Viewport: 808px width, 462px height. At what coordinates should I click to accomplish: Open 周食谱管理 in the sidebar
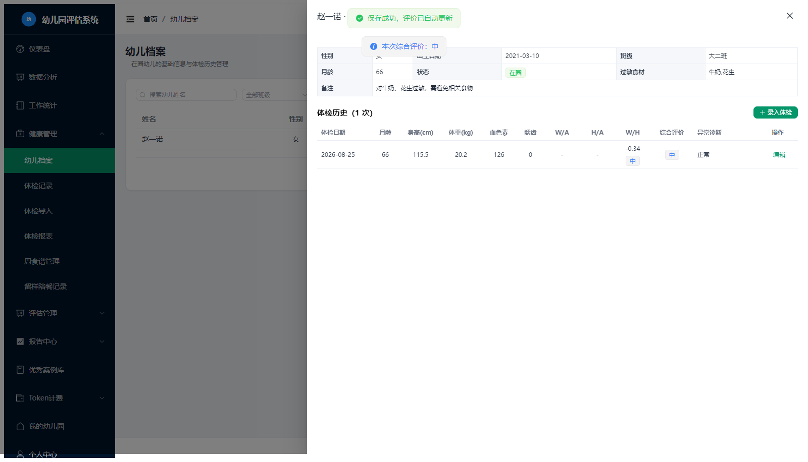pos(60,261)
